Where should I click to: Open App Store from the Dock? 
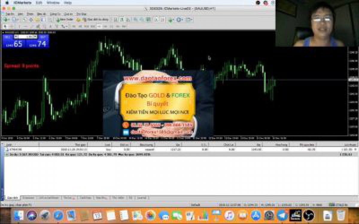coord(256,215)
